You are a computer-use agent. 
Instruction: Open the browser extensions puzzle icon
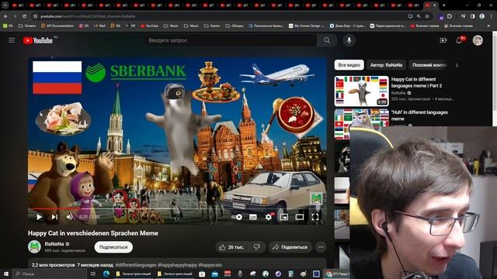tap(450, 16)
